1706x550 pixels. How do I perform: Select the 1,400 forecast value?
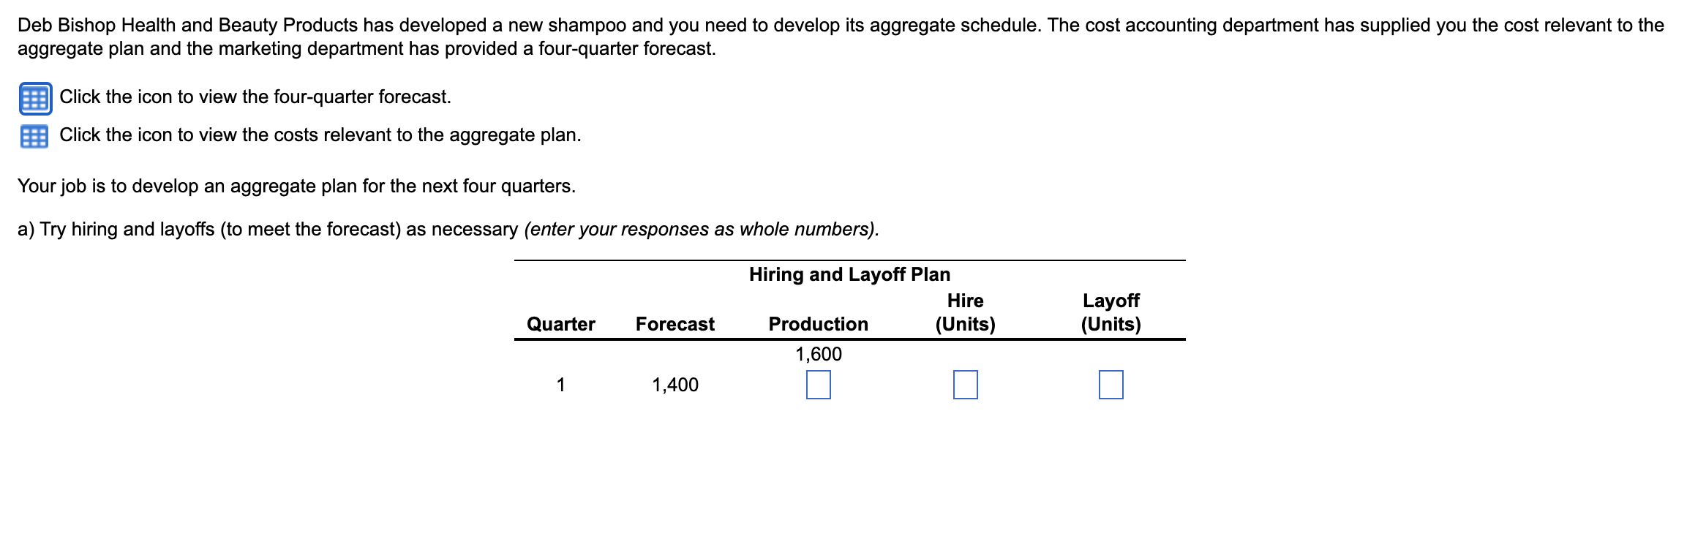(x=675, y=385)
